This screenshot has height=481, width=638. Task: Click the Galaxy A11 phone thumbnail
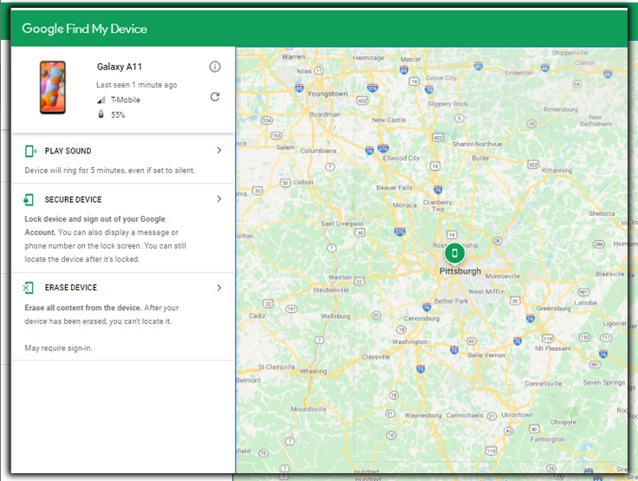pyautogui.click(x=53, y=87)
